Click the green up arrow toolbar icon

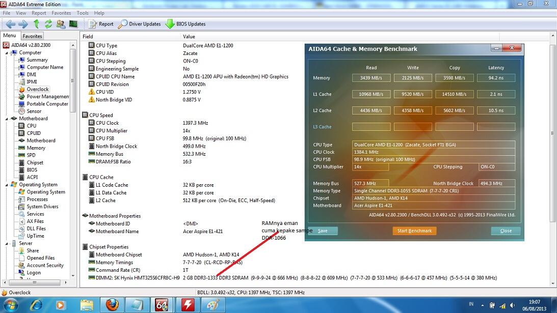(x=36, y=24)
